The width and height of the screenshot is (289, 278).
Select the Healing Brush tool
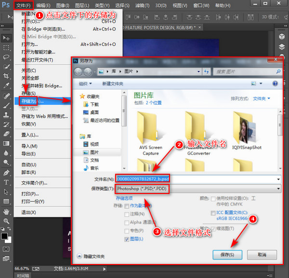[x=6, y=96]
